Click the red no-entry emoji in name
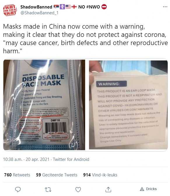 [x=104, y=7]
